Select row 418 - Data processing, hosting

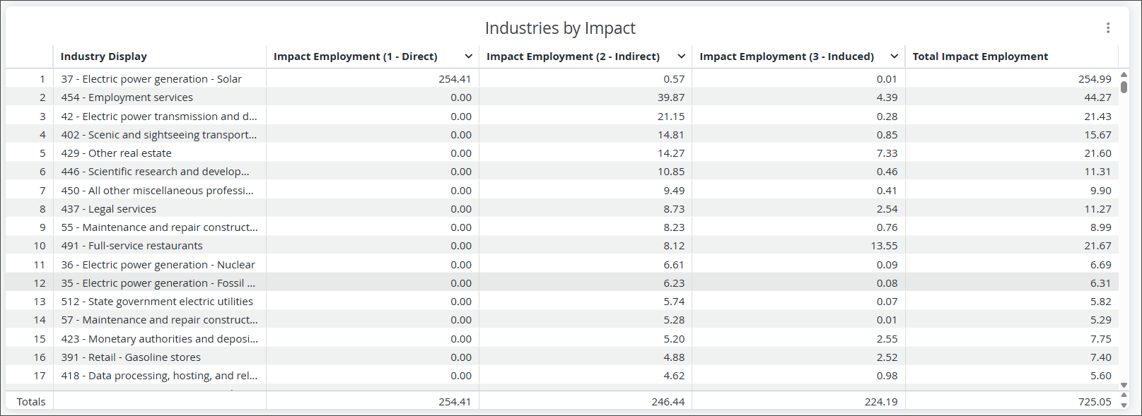(562, 376)
